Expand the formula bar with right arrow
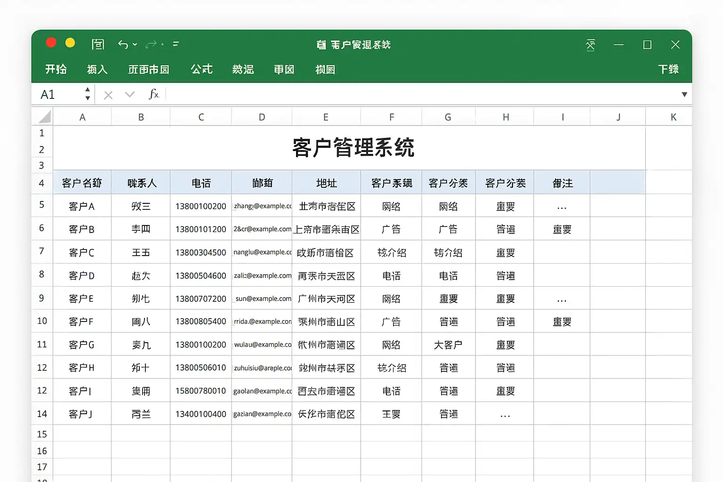723x482 pixels. pyautogui.click(x=684, y=95)
